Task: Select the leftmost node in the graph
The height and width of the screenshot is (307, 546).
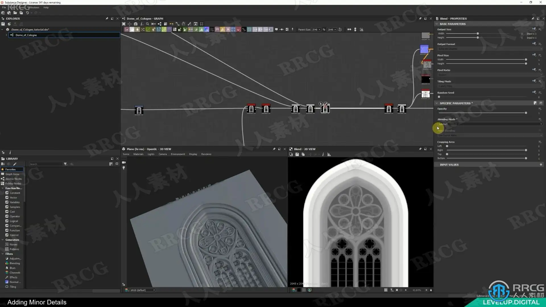Action: [x=139, y=110]
